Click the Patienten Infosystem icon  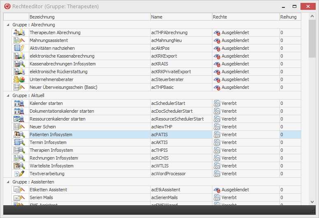pyautogui.click(x=19, y=135)
